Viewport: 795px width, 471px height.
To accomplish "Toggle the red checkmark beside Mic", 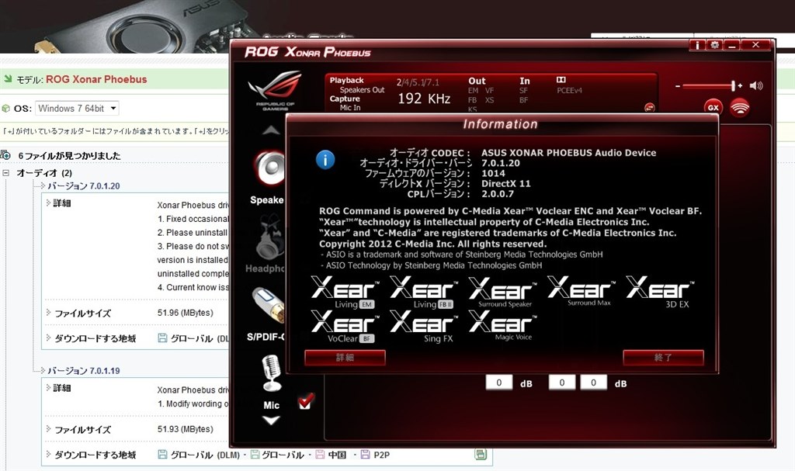I will point(306,401).
